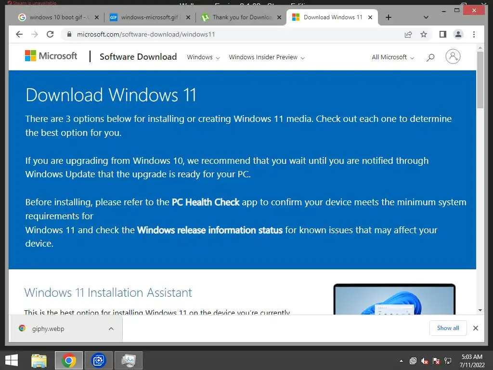Viewport: 493px width, 370px height.
Task: Dismiss the downloads bar with X
Action: pyautogui.click(x=475, y=328)
